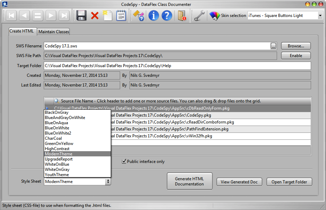The height and width of the screenshot is (210, 326).
Task: Open the Style Sheet combo box arrow
Action: point(108,182)
